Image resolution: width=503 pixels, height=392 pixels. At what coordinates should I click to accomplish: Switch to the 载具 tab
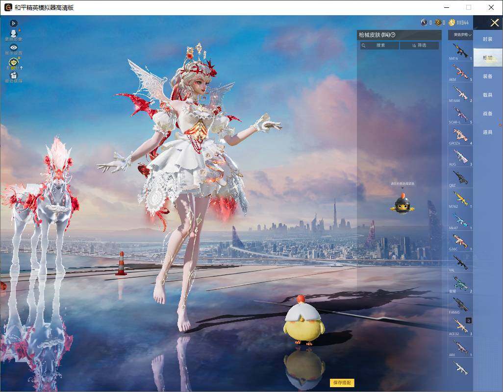(x=488, y=95)
